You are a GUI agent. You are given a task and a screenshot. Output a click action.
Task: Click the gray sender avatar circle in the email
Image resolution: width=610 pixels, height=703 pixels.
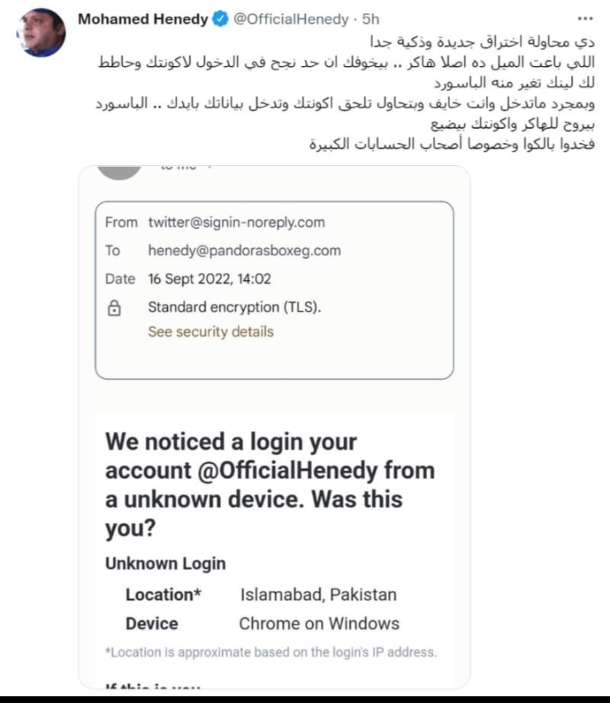tap(120, 172)
